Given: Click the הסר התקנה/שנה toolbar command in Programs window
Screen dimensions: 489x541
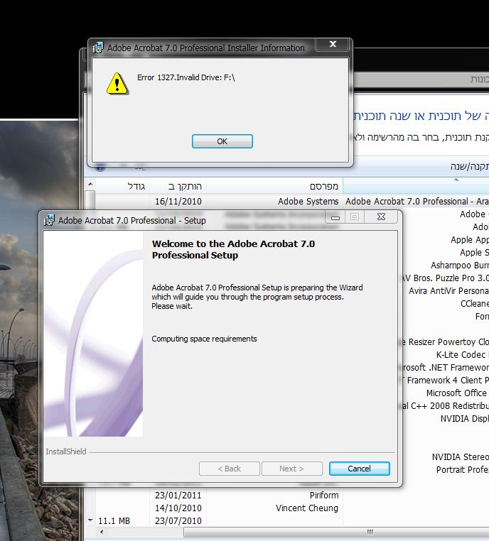Looking at the screenshot, I should [x=470, y=166].
